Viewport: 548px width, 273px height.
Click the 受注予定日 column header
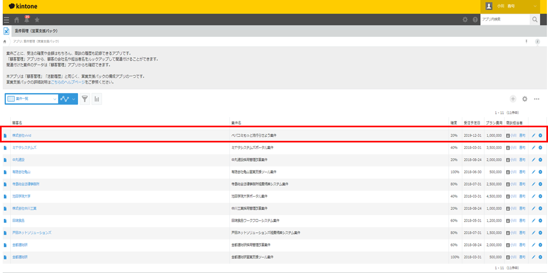[471, 123]
